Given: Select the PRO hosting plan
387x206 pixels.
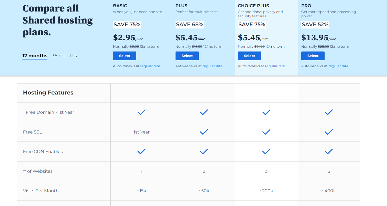Looking at the screenshot, I should pyautogui.click(x=313, y=56).
